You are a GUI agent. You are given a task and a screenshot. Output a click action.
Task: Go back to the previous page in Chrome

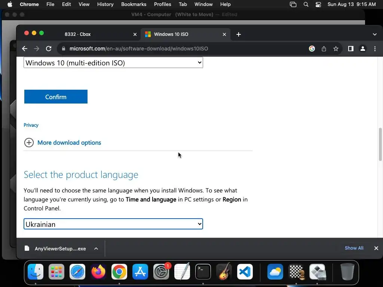[25, 49]
